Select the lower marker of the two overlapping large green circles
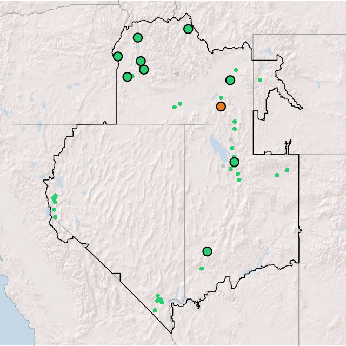346x346 pixels. [144, 69]
